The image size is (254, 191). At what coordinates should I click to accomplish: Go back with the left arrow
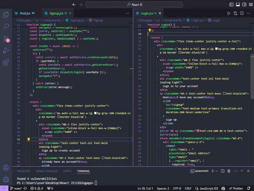[x=74, y=4]
